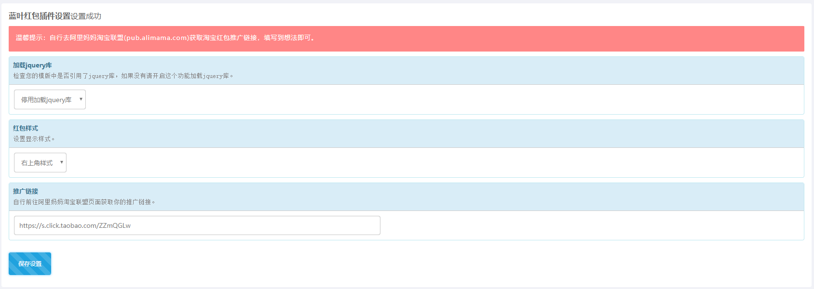Click empty space right of the jquery dropdown
Viewport: 814px width, 289px height.
click(434, 100)
